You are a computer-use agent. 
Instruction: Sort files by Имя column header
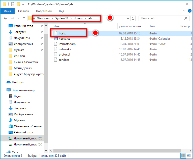[x=56, y=26]
